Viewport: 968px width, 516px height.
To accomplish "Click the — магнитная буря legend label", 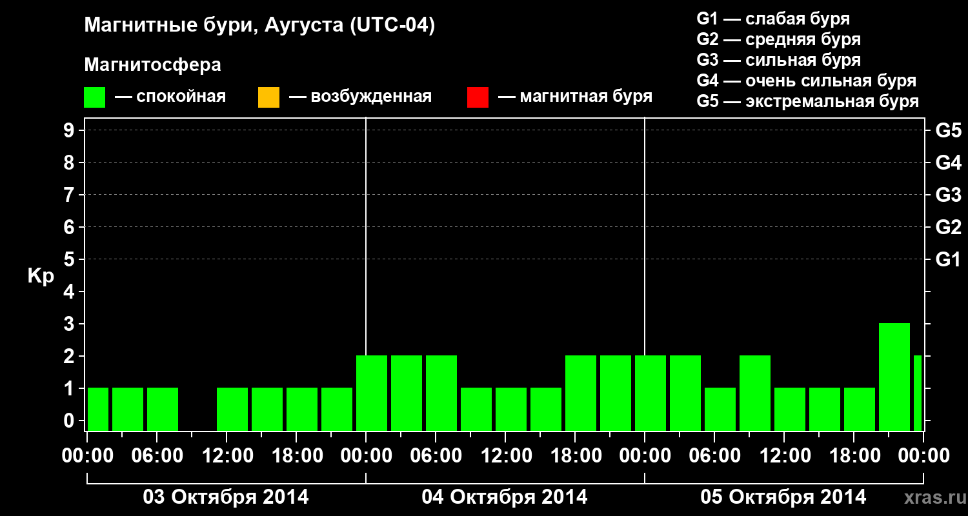I will (x=575, y=97).
